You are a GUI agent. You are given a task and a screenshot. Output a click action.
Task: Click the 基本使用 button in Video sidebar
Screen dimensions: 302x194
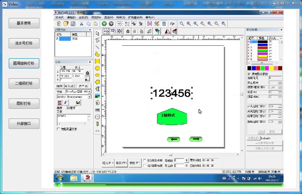24,23
